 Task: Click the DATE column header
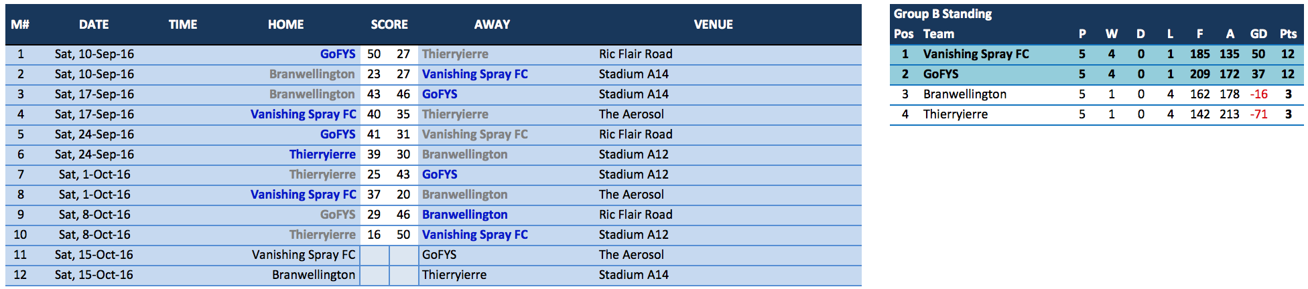94,25
